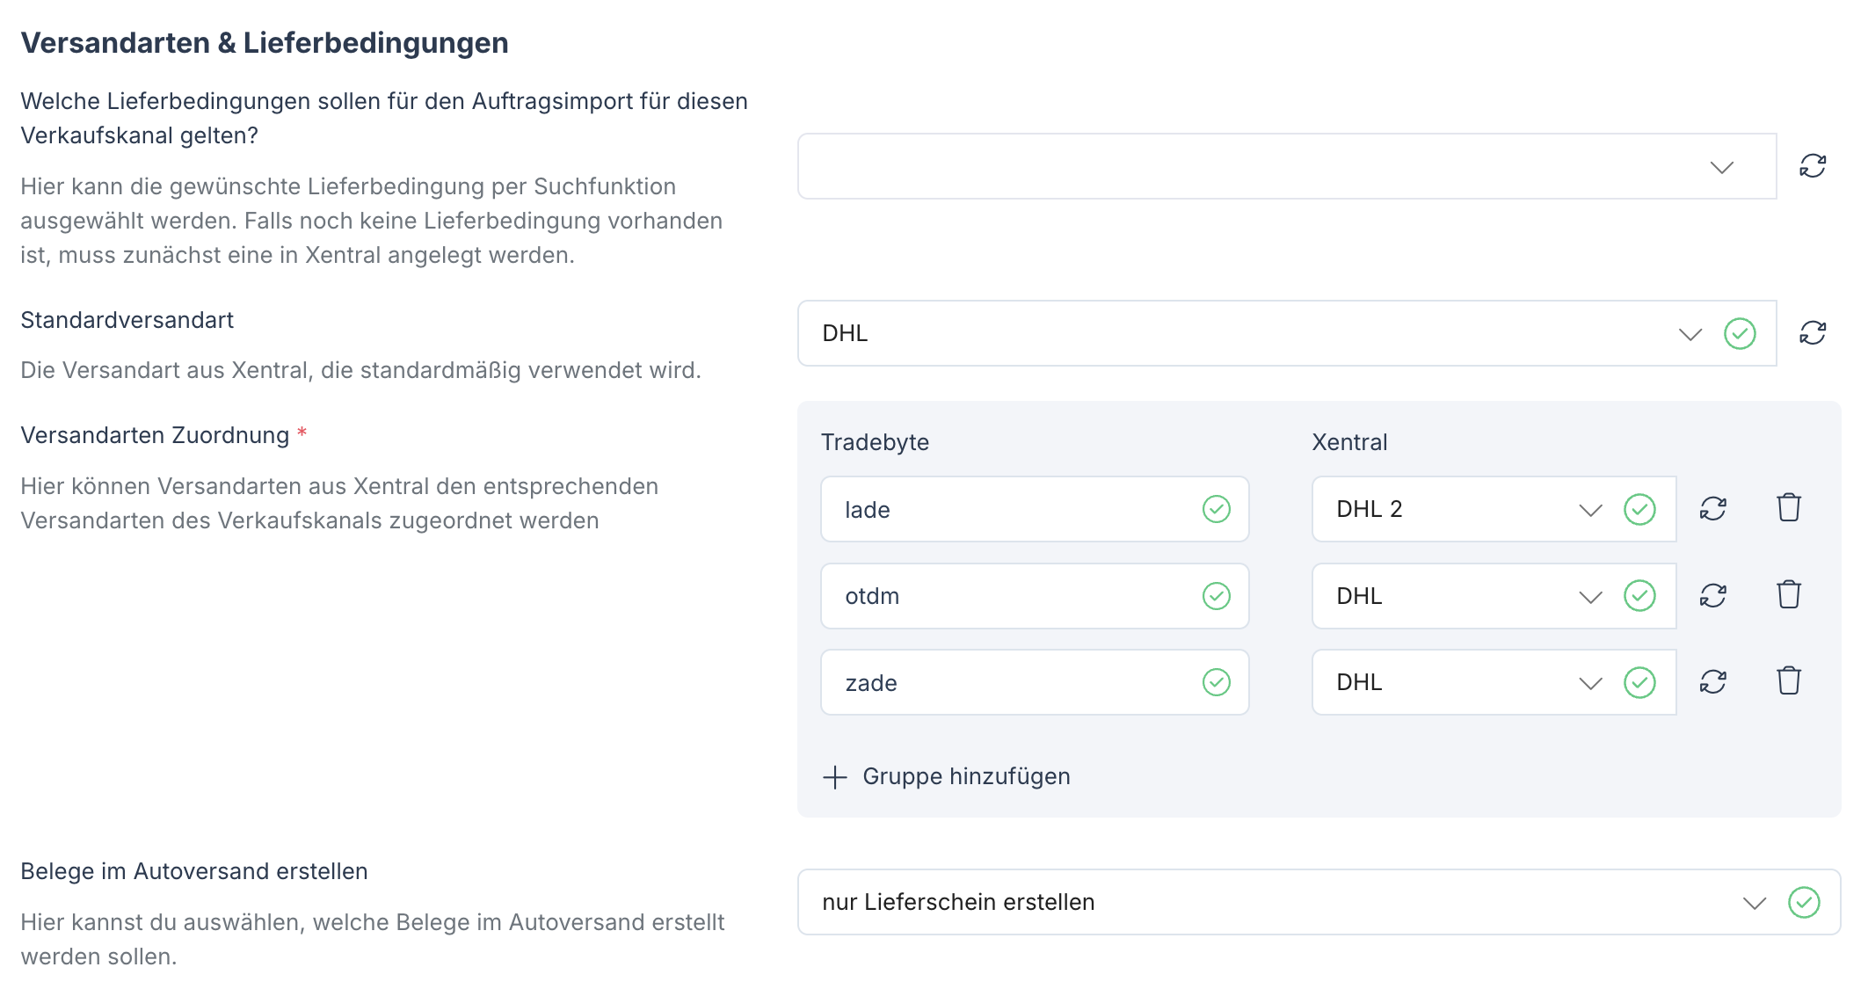
Task: Click the checkmark in nur Lieferschein erstellen field
Action: tap(1804, 902)
